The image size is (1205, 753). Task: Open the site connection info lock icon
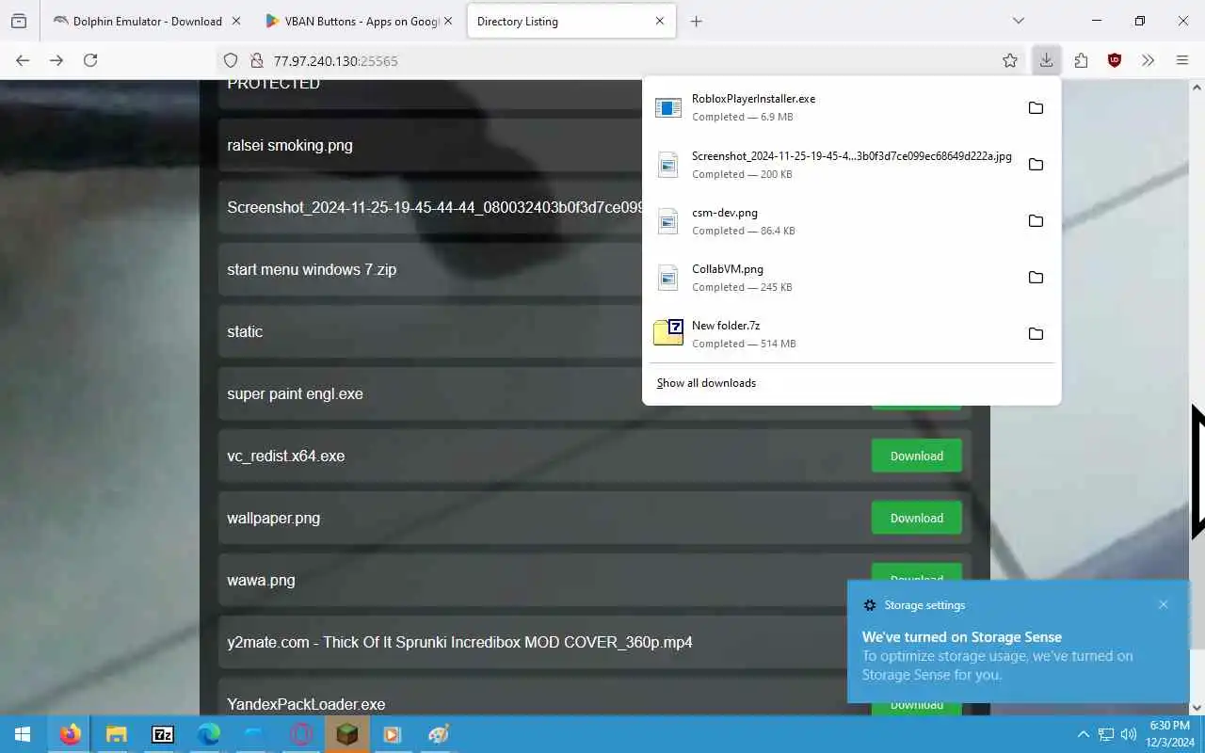[x=255, y=60]
